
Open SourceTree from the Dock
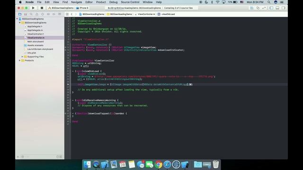[x=176, y=165]
